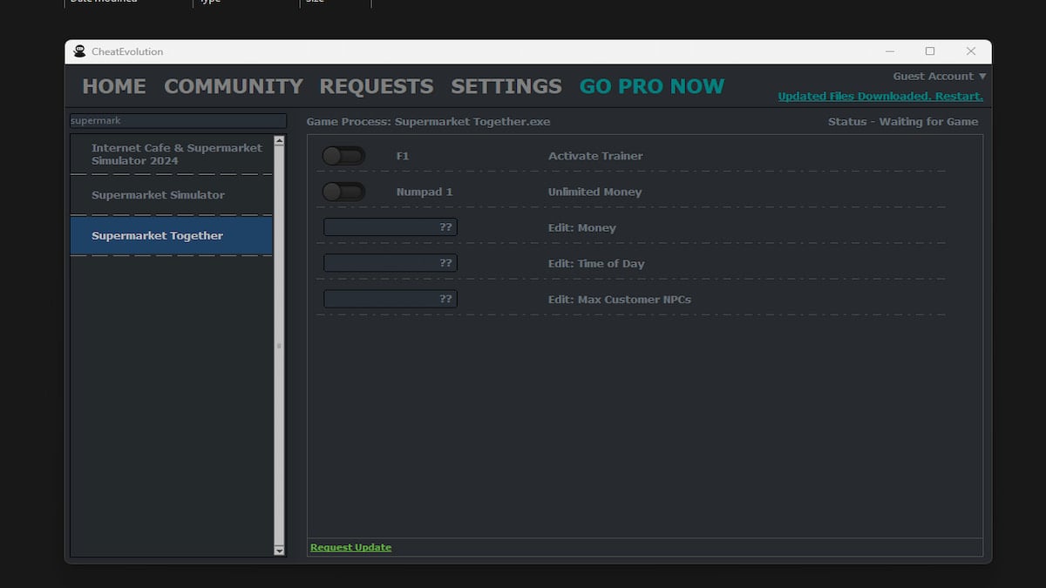Click the game search field containing supermark
1046x588 pixels.
[x=178, y=121]
